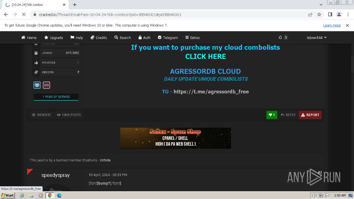Open the Chrome profile icon
354x199 pixels.
[x=339, y=14]
